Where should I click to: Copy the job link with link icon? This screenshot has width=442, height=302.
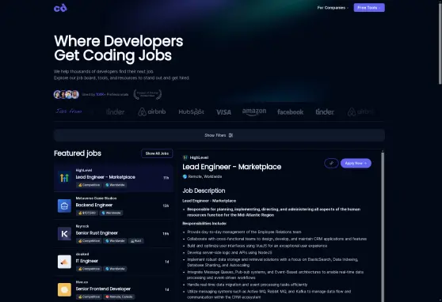pos(331,163)
